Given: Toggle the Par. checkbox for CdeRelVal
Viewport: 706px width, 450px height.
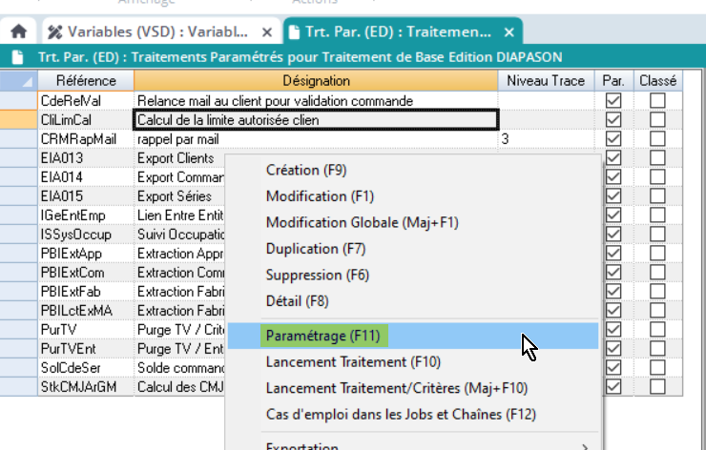Looking at the screenshot, I should pos(613,100).
